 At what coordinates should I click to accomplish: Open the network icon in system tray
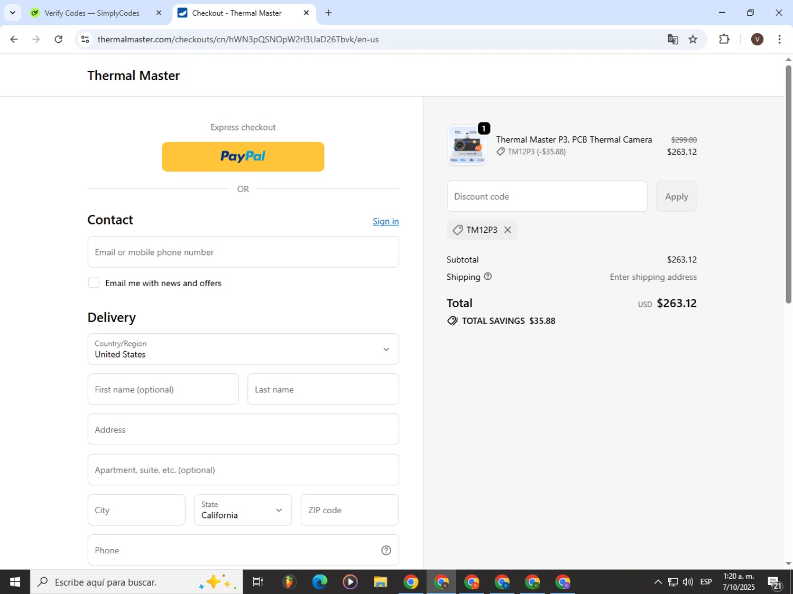point(672,582)
